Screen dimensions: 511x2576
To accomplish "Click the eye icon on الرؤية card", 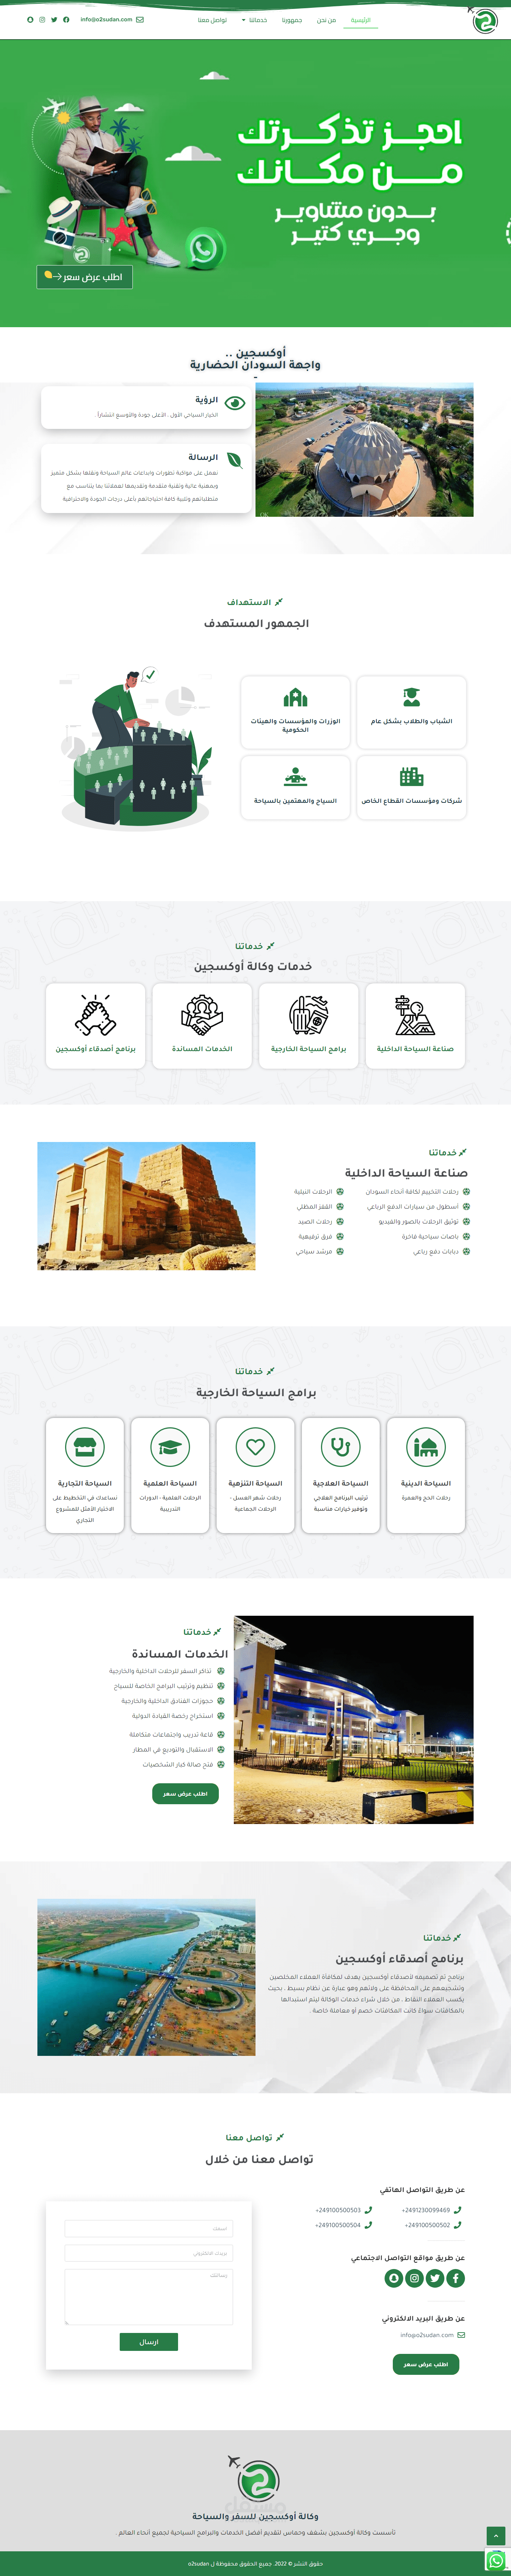I will (x=235, y=403).
